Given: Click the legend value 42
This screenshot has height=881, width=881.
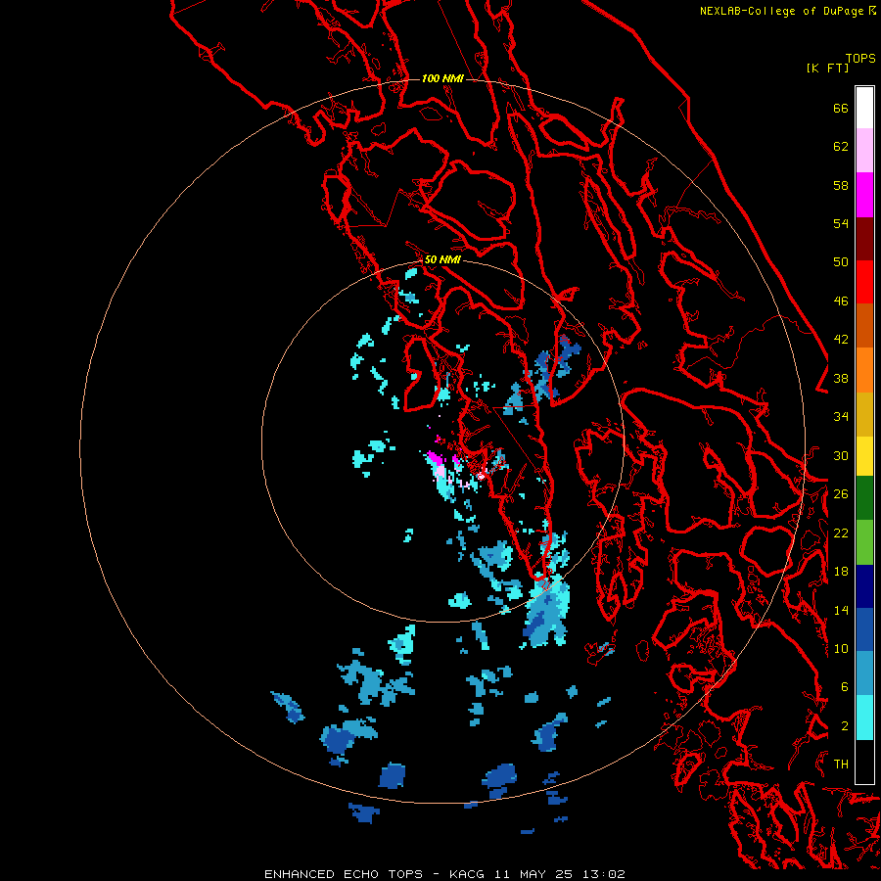Looking at the screenshot, I should click(x=841, y=340).
